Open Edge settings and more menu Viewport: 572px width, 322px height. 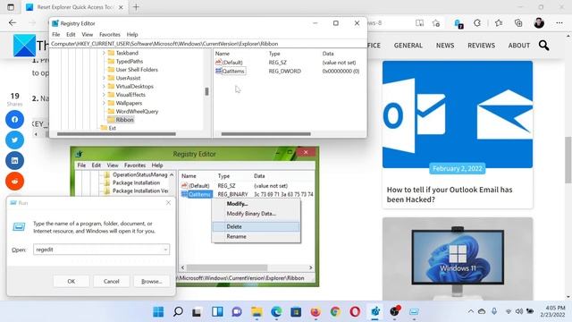tap(559, 23)
